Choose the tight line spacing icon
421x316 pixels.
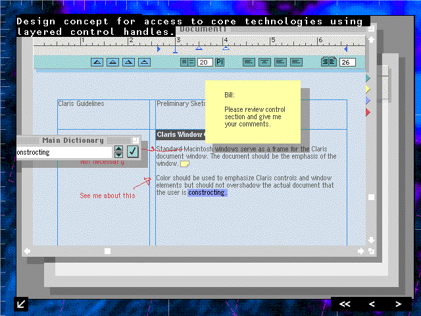click(184, 63)
